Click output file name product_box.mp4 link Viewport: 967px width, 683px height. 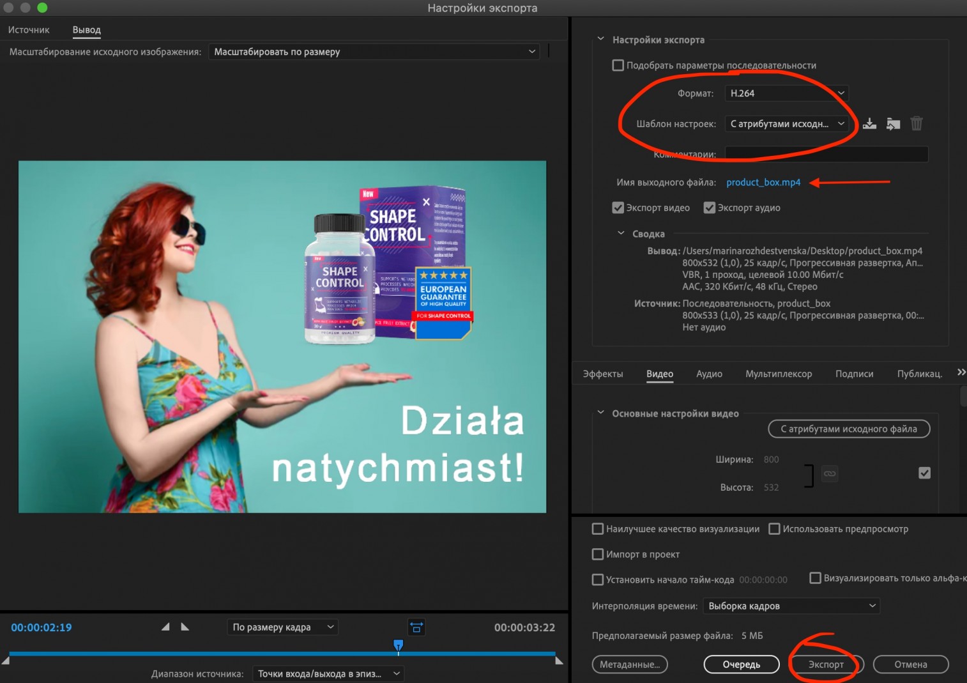click(x=763, y=182)
